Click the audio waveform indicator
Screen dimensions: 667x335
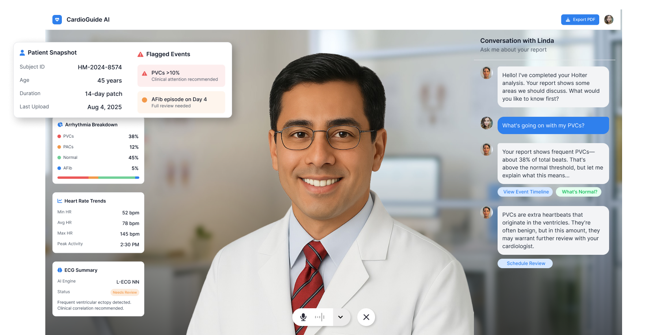click(320, 317)
